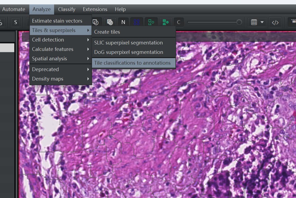The width and height of the screenshot is (296, 198).
Task: Toggle the workflow icon at toolbar far right
Action: pyautogui.click(x=293, y=22)
